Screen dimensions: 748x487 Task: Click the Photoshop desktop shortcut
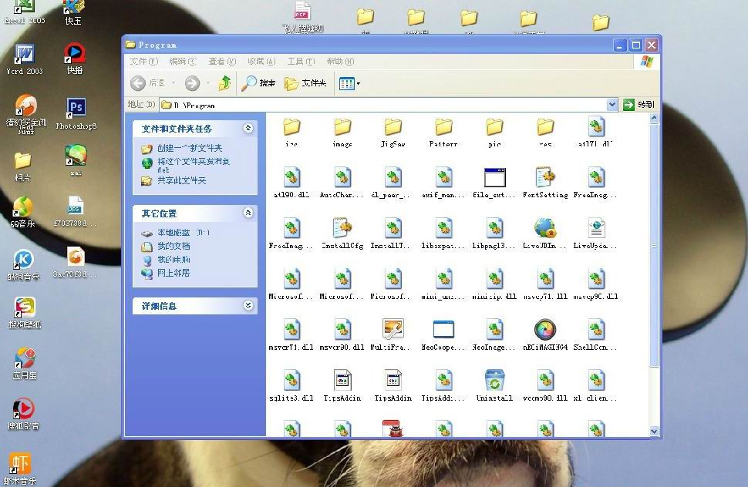point(76,109)
